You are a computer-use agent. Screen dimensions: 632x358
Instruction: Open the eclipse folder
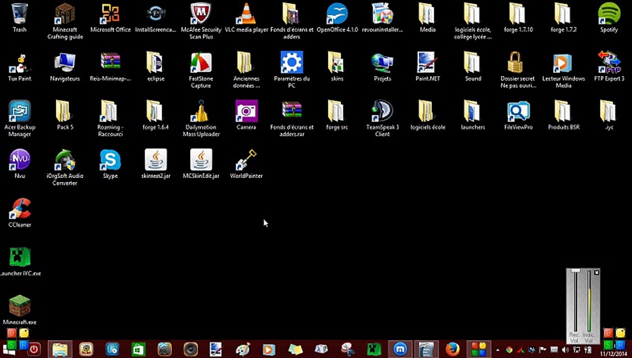[156, 67]
